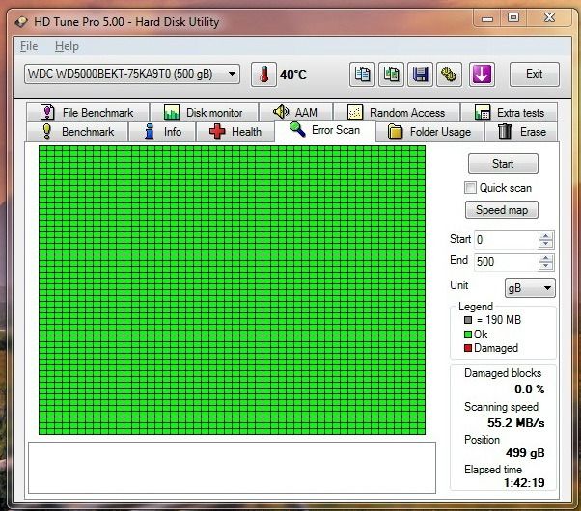This screenshot has width=581, height=511.
Task: Click the purple down-arrow icon
Action: (x=482, y=74)
